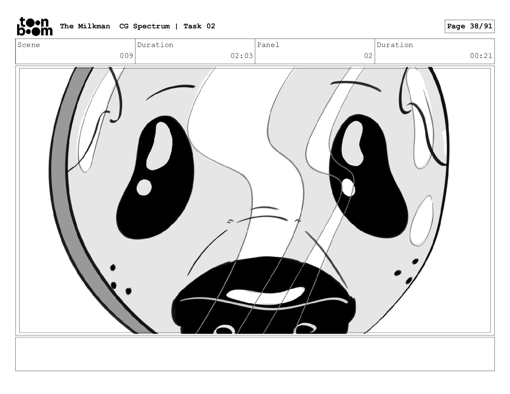Click the 'Scene' header label
Image resolution: width=510 pixels, height=394 pixels.
(x=29, y=45)
